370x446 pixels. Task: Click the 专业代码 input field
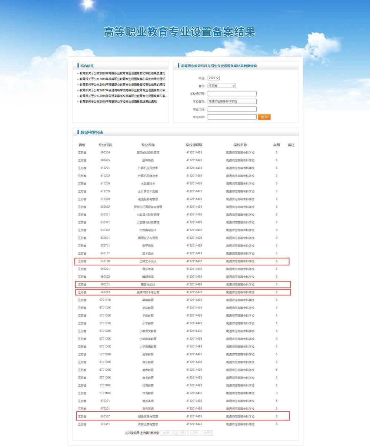[x=232, y=109]
